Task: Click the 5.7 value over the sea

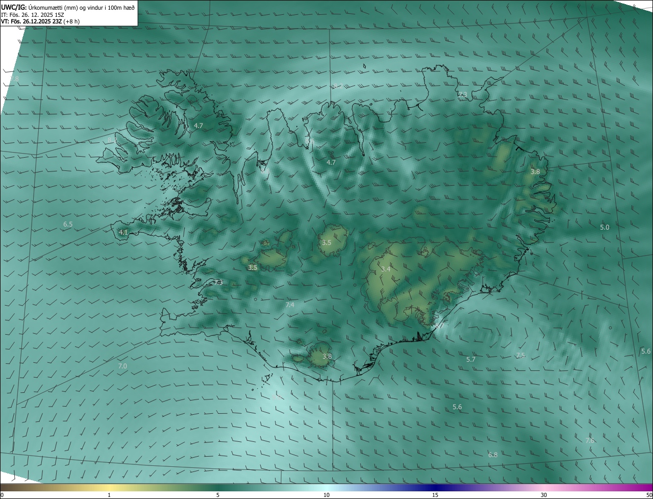Action: click(x=471, y=359)
